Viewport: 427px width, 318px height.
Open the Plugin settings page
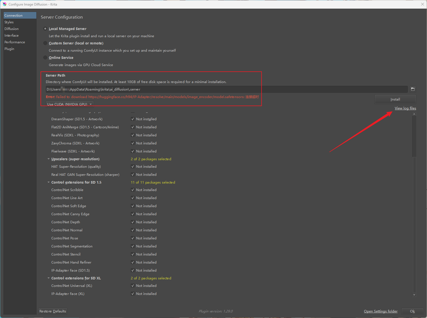[x=20, y=49]
